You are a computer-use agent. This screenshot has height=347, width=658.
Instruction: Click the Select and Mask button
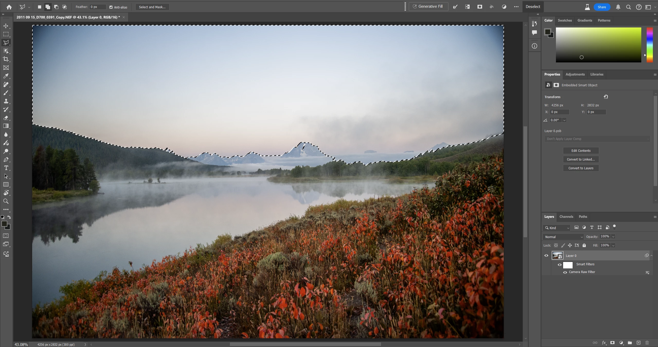click(x=152, y=7)
